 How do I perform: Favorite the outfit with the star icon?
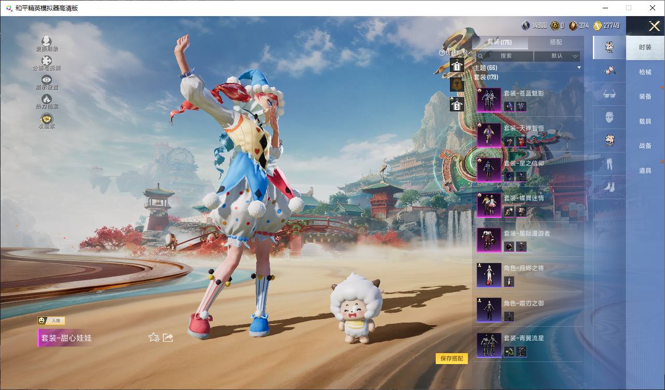pyautogui.click(x=154, y=338)
